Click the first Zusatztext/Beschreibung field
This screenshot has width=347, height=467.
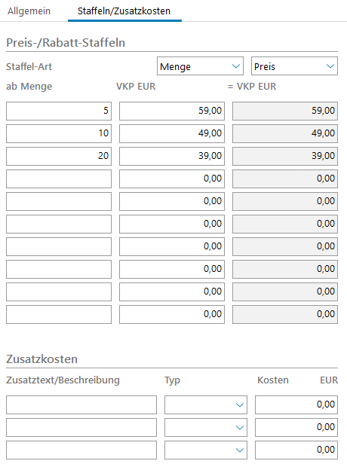[x=81, y=404]
